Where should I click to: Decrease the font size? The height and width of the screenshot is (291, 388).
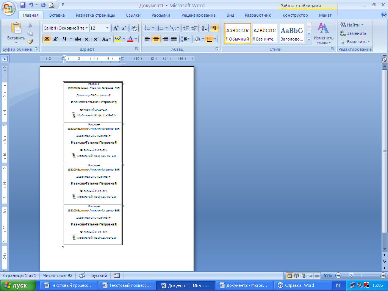pos(124,28)
